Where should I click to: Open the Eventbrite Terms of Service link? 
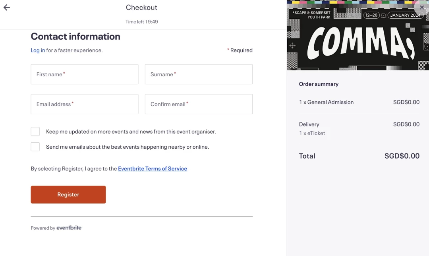(153, 169)
